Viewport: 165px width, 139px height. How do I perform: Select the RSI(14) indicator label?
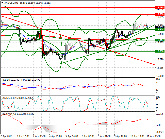click(6, 80)
